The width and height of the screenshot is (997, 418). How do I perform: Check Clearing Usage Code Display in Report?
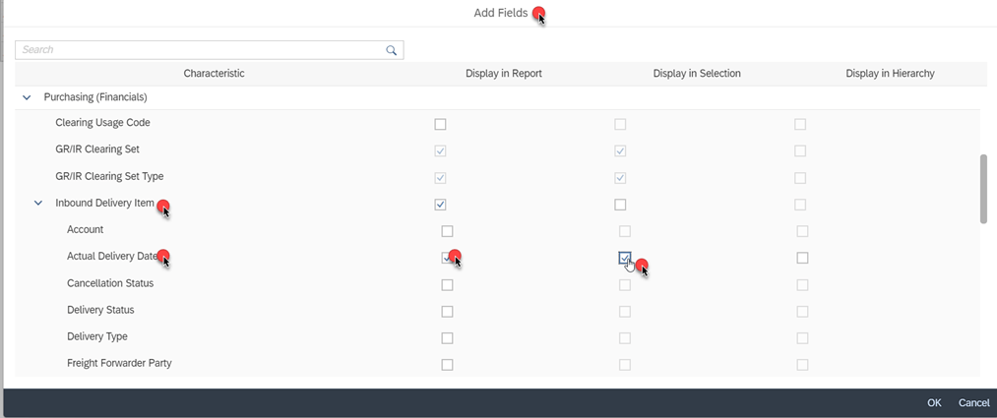[440, 124]
